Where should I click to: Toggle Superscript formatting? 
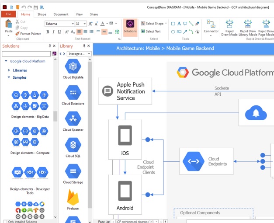pos(66,32)
